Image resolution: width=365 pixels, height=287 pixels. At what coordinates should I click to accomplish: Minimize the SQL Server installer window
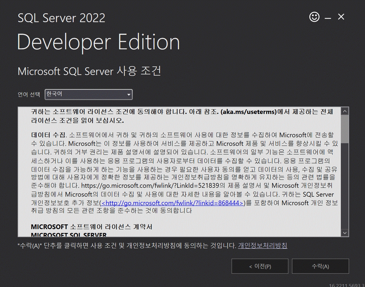[328, 18]
